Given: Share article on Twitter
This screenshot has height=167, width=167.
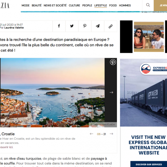Looking at the screenshot, I should click(x=72, y=26).
